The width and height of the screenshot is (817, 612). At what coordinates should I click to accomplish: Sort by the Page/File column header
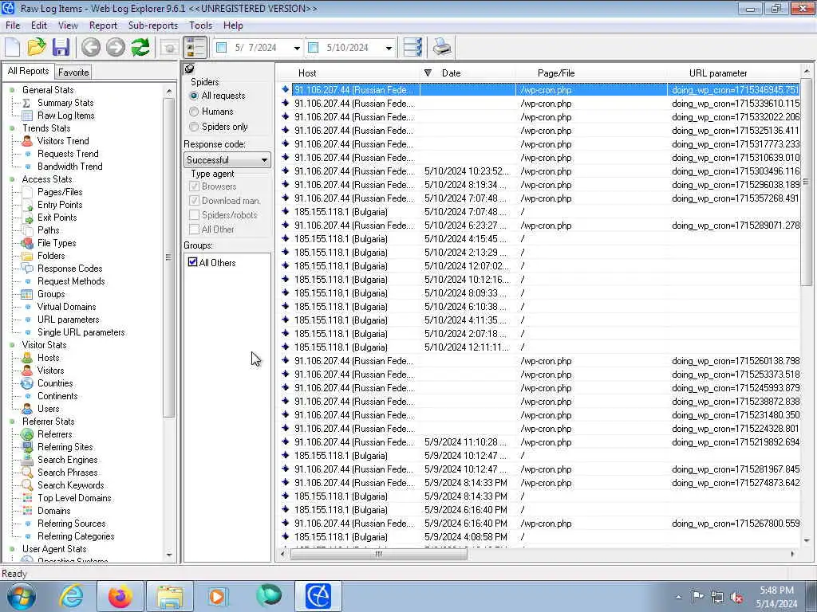(591, 73)
